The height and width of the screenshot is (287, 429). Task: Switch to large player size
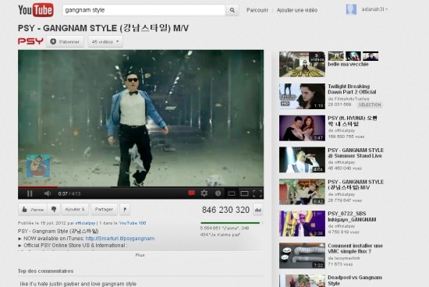click(x=244, y=193)
